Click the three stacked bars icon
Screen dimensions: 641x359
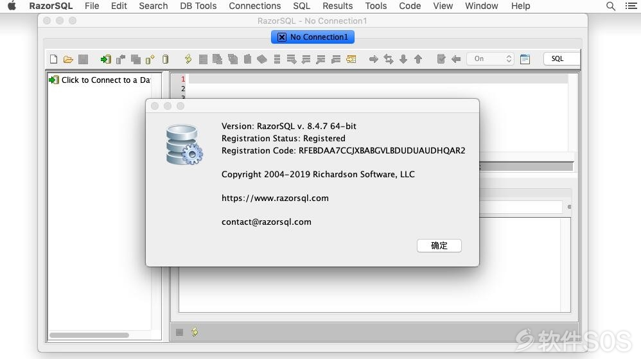tap(277, 59)
